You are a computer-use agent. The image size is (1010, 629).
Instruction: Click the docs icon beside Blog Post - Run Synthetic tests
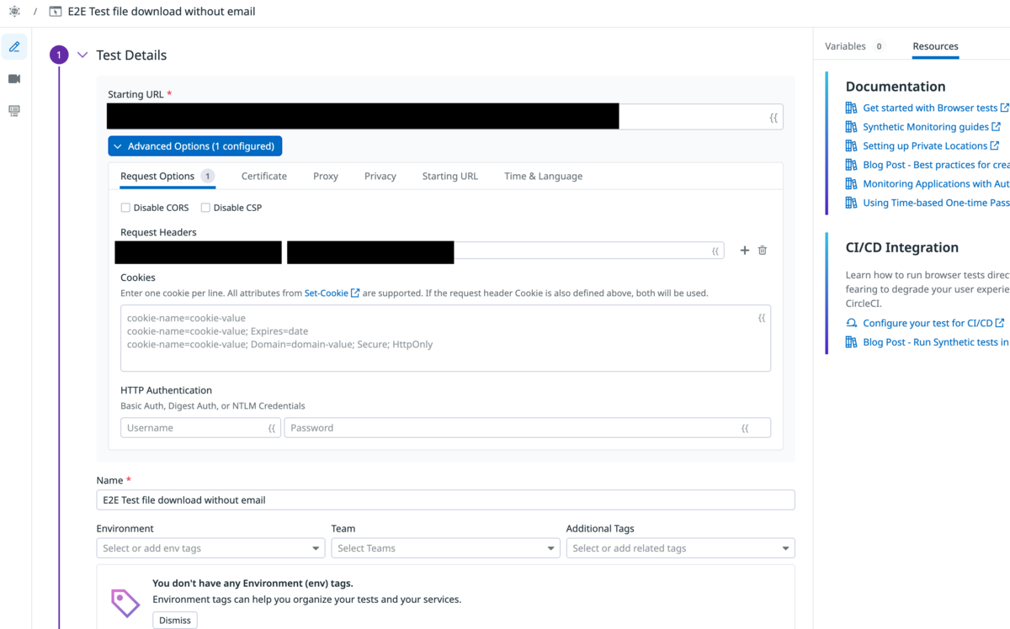[x=852, y=342]
